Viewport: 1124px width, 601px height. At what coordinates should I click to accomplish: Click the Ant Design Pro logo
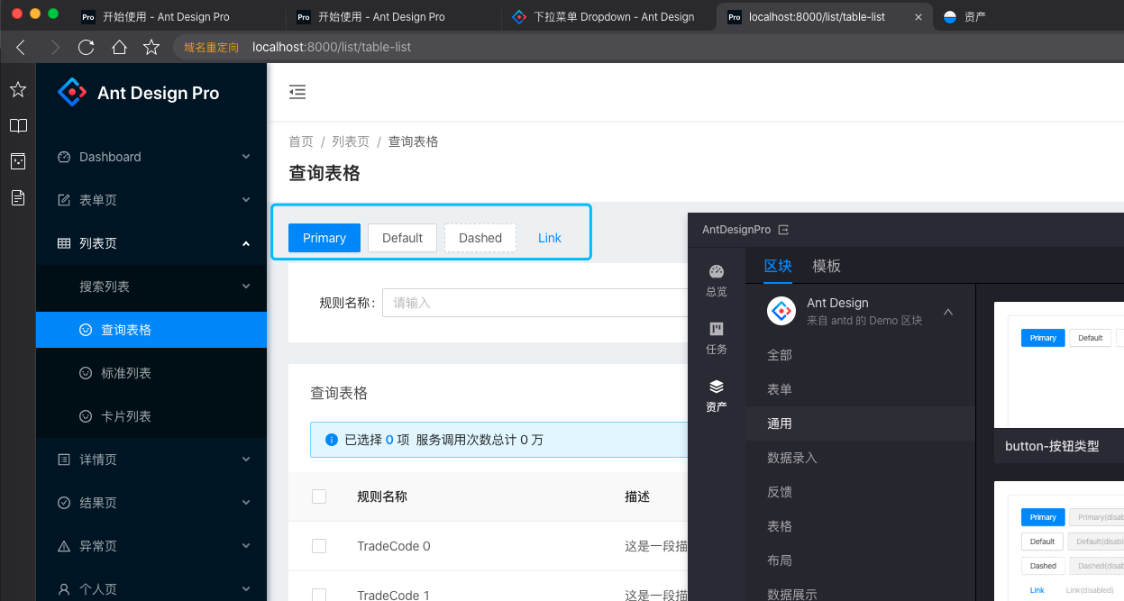pos(72,92)
